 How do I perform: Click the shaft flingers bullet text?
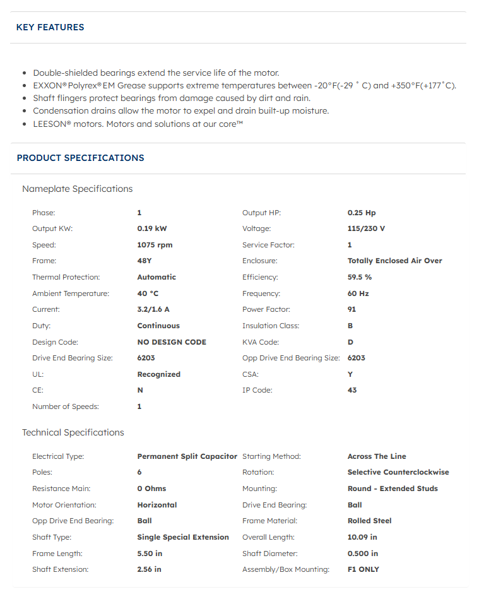[172, 98]
